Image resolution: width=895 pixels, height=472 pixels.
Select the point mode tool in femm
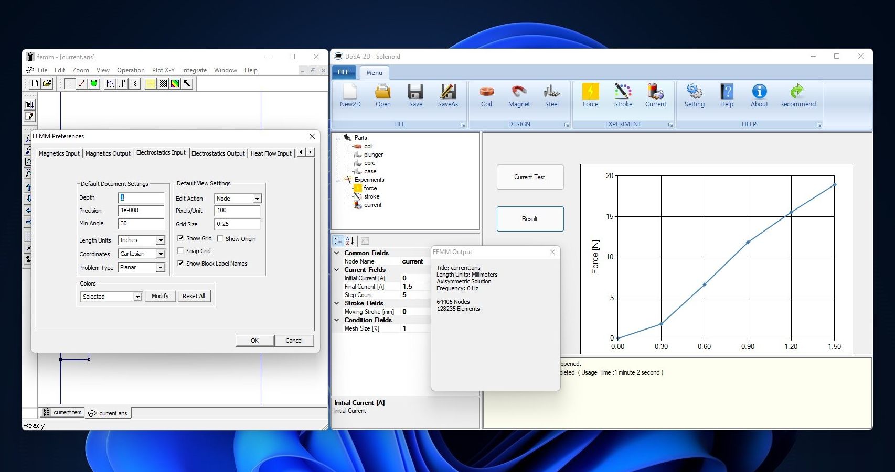tap(70, 83)
